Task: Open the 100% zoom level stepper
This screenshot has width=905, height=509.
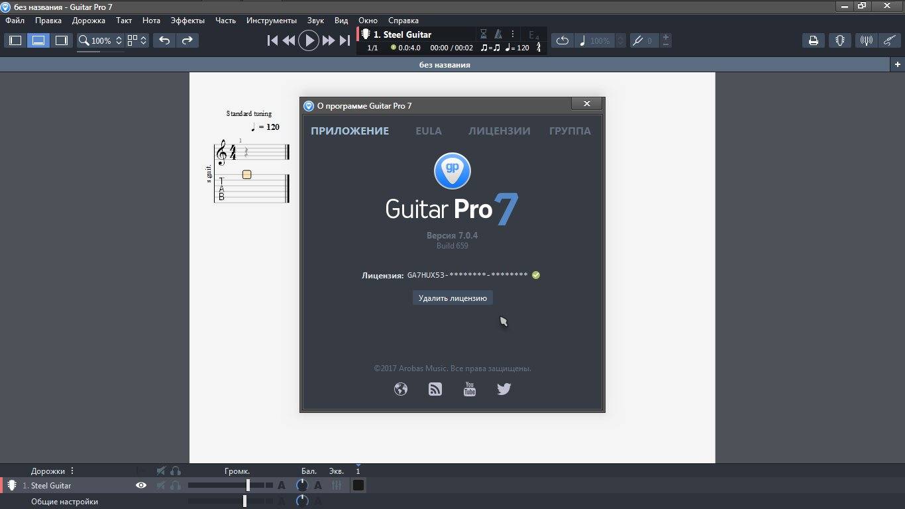Action: 119,40
